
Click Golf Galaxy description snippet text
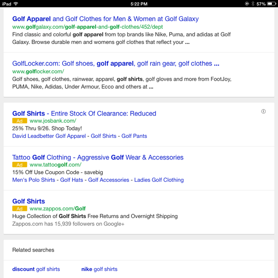click(x=122, y=38)
